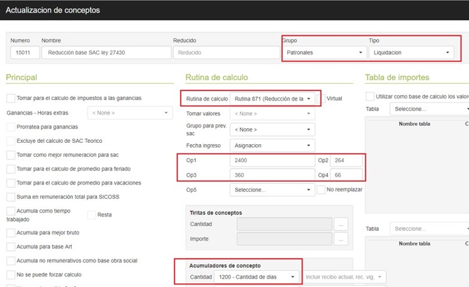Enable 'Tomar para el calculo de impuestos a las ganancias'
The height and width of the screenshot is (287, 469).
point(11,98)
